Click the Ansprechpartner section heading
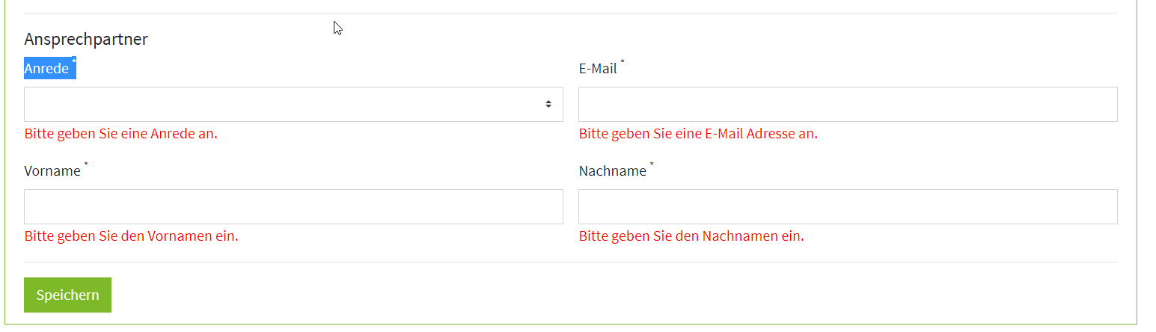This screenshot has width=1156, height=332. click(x=86, y=39)
